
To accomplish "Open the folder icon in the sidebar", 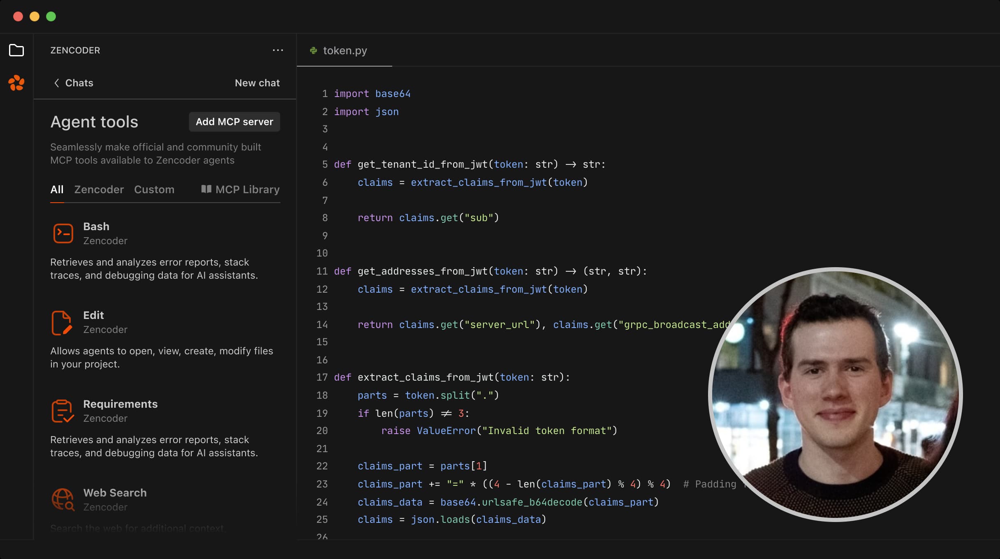I will point(16,51).
